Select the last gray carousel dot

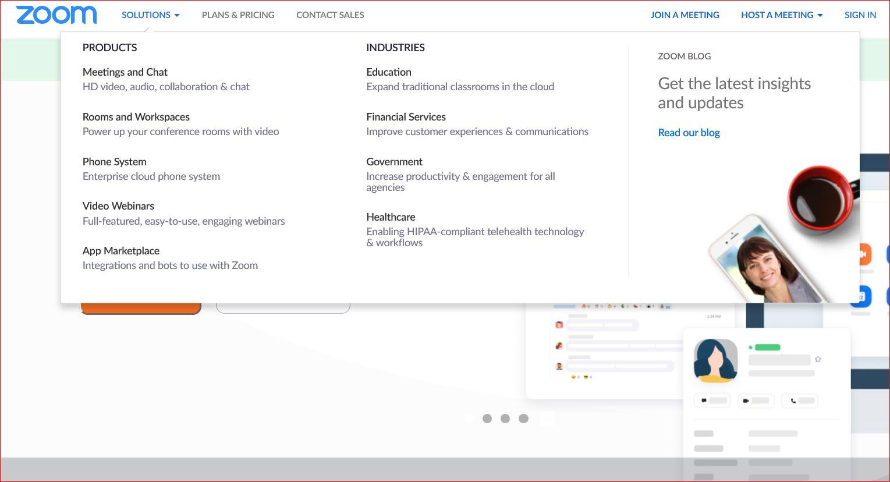pos(524,419)
